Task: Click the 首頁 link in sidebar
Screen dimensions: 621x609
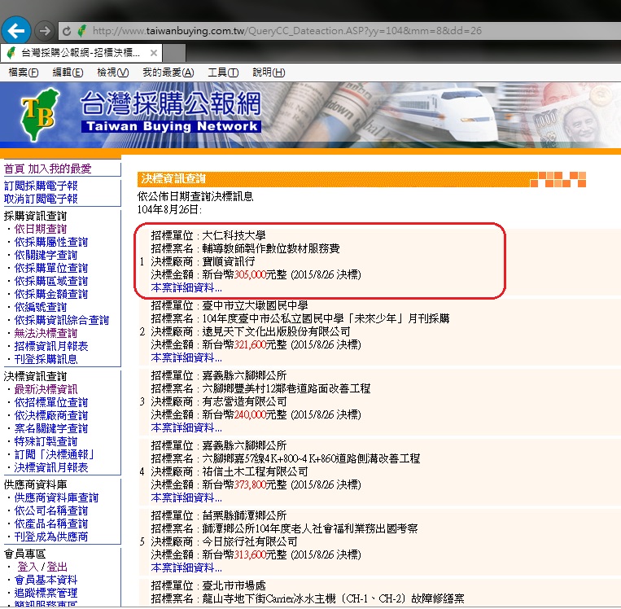Action: (x=14, y=169)
